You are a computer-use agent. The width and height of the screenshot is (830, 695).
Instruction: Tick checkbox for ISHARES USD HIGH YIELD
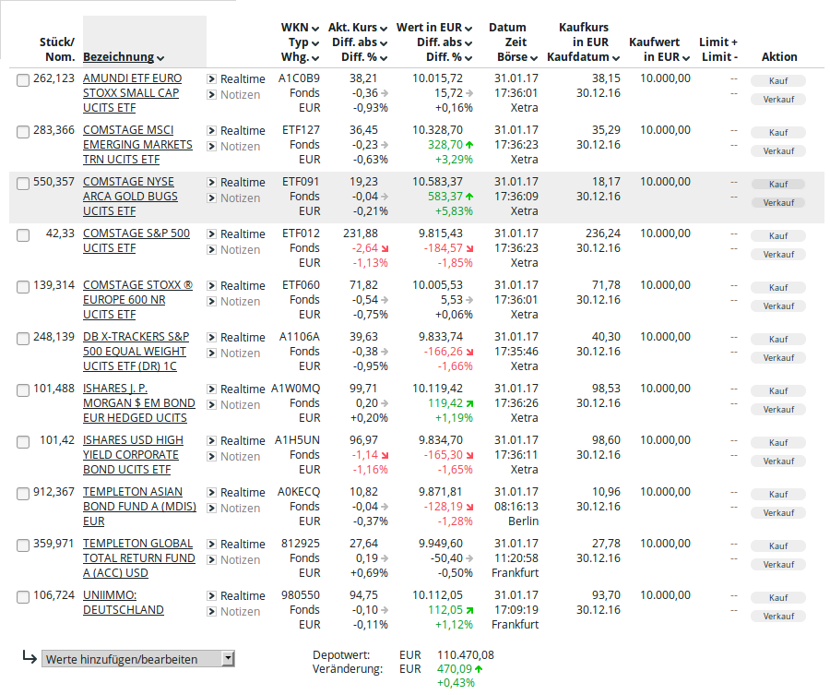pos(23,442)
